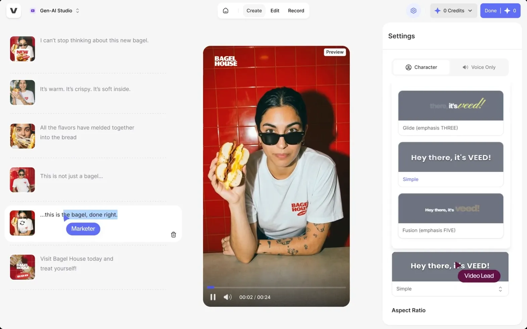Delete the selected scene with trash icon
The image size is (527, 329).
pyautogui.click(x=174, y=235)
